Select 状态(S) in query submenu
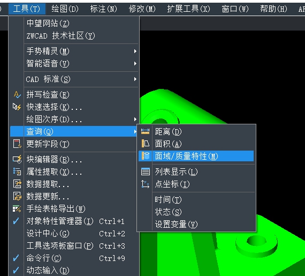This screenshot has height=276, width=305. (196, 212)
